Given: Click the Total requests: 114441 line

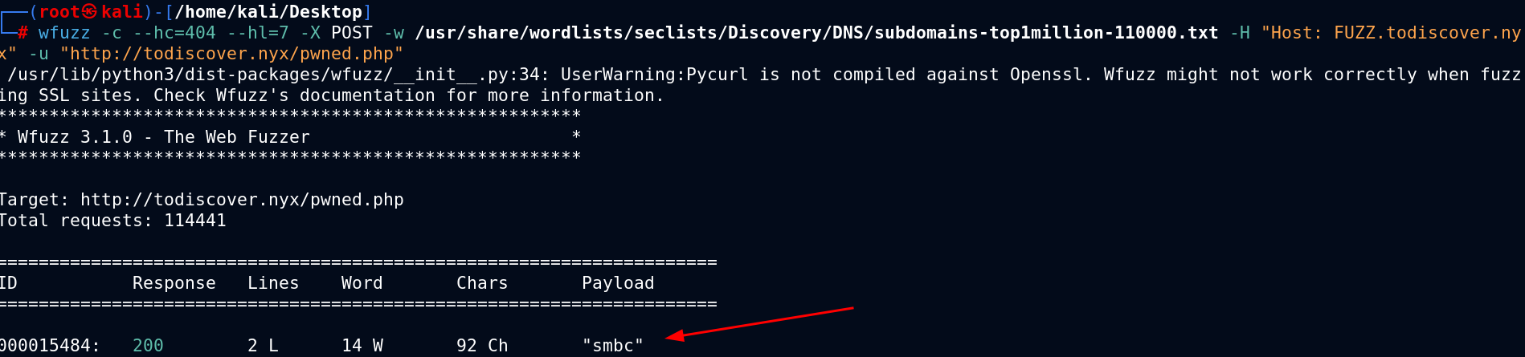Looking at the screenshot, I should pyautogui.click(x=113, y=221).
